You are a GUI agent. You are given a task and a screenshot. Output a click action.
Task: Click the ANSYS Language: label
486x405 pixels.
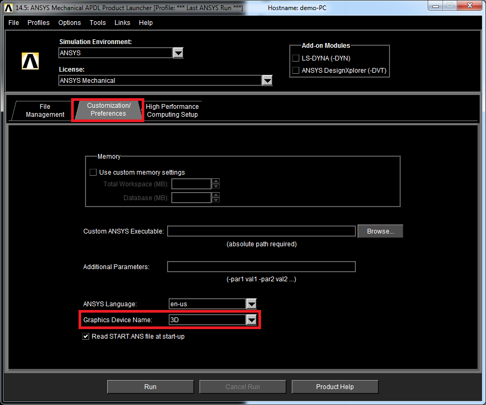[110, 304]
